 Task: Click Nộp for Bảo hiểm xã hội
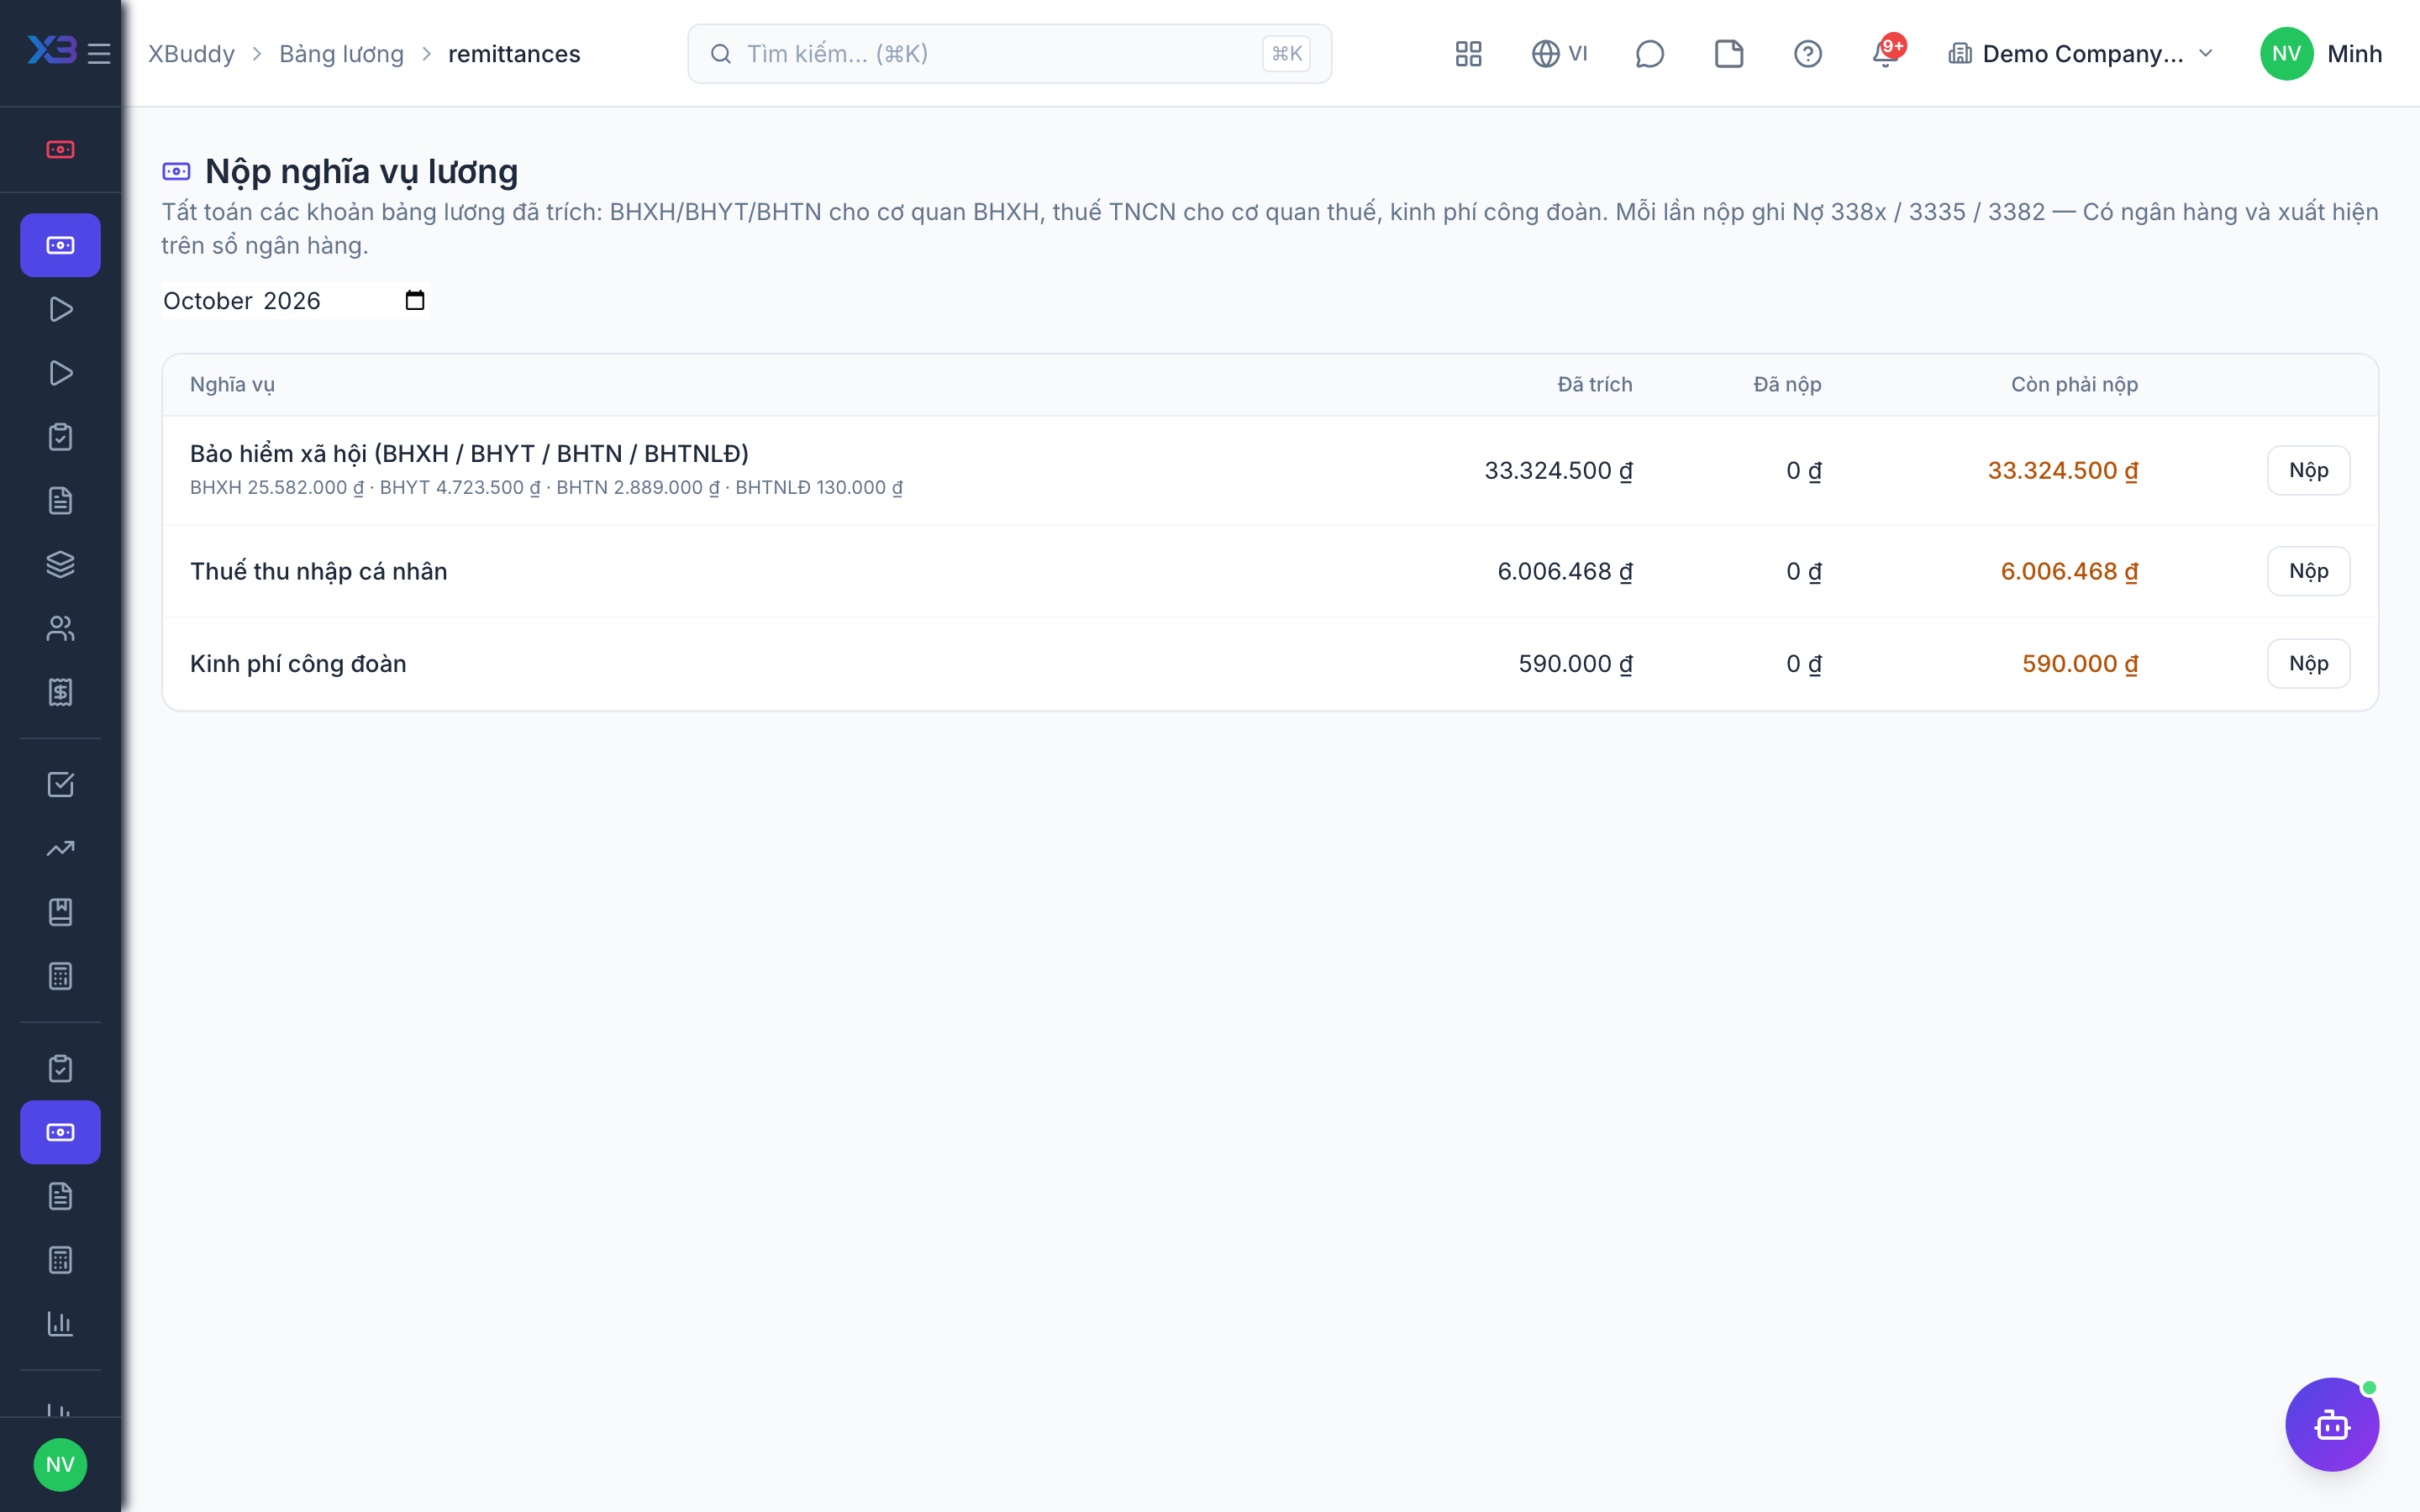coord(2308,470)
